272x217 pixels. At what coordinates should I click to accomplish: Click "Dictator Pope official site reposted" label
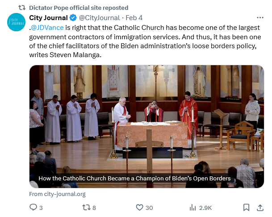[79, 8]
